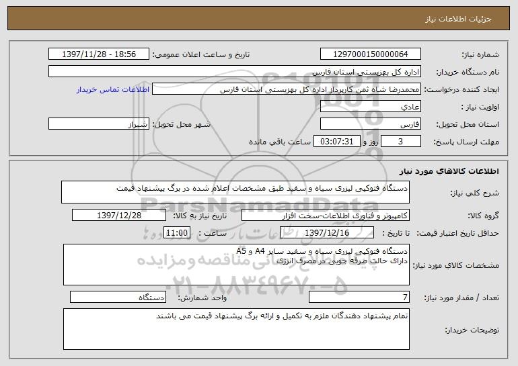The width and height of the screenshot is (518, 366).
Task: Click the label شماره نیاز
Action: click(x=480, y=54)
